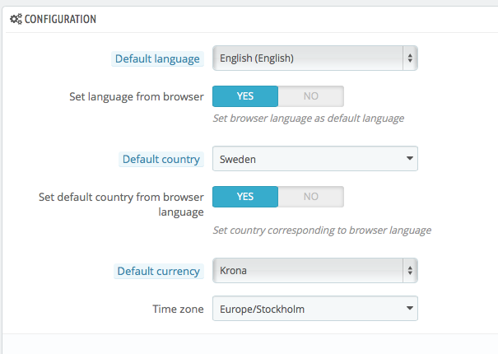Open the Europe/Stockholm time zone dropdown
Viewport: 498px width, 354px height.
pyautogui.click(x=315, y=309)
